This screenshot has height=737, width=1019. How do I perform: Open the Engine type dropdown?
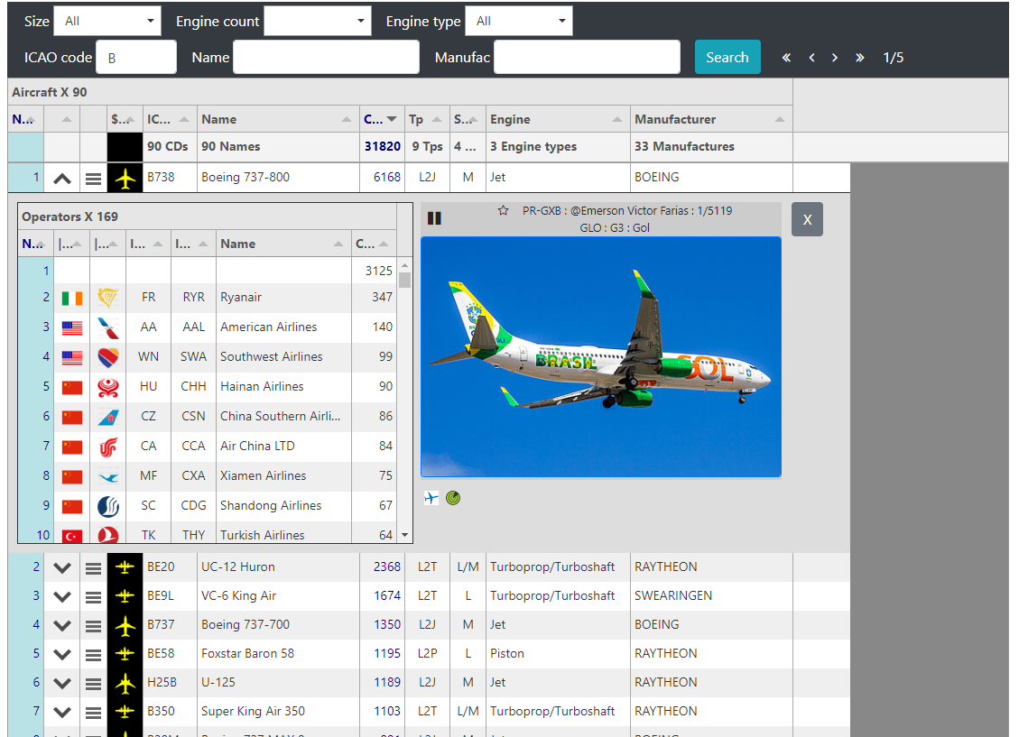pyautogui.click(x=519, y=21)
